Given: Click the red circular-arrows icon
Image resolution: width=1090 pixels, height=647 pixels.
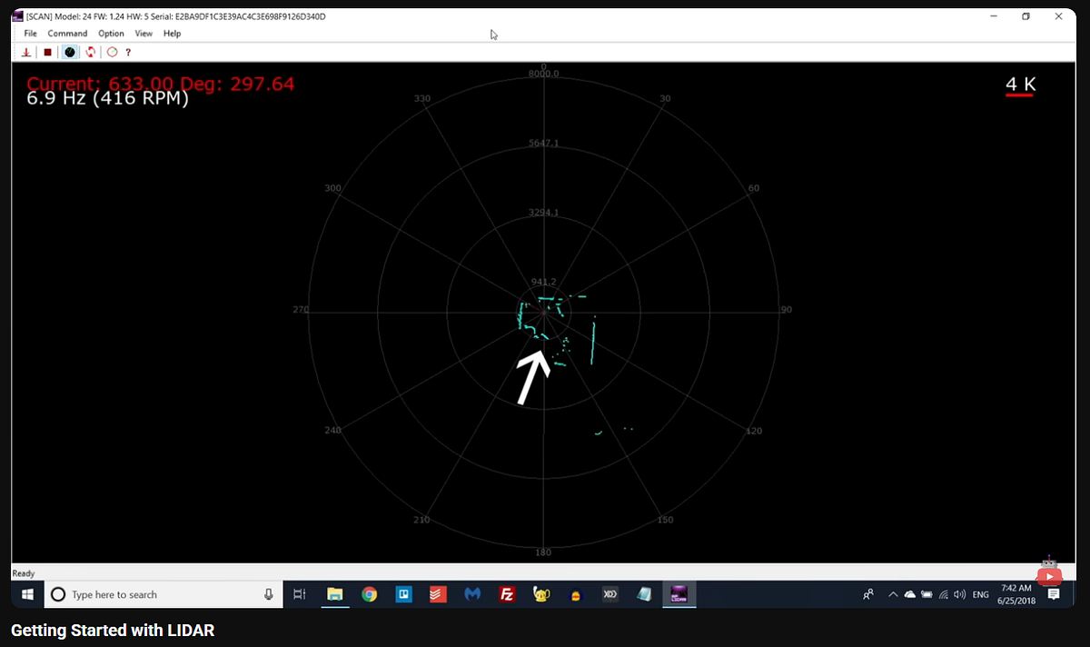Looking at the screenshot, I should click(x=91, y=52).
